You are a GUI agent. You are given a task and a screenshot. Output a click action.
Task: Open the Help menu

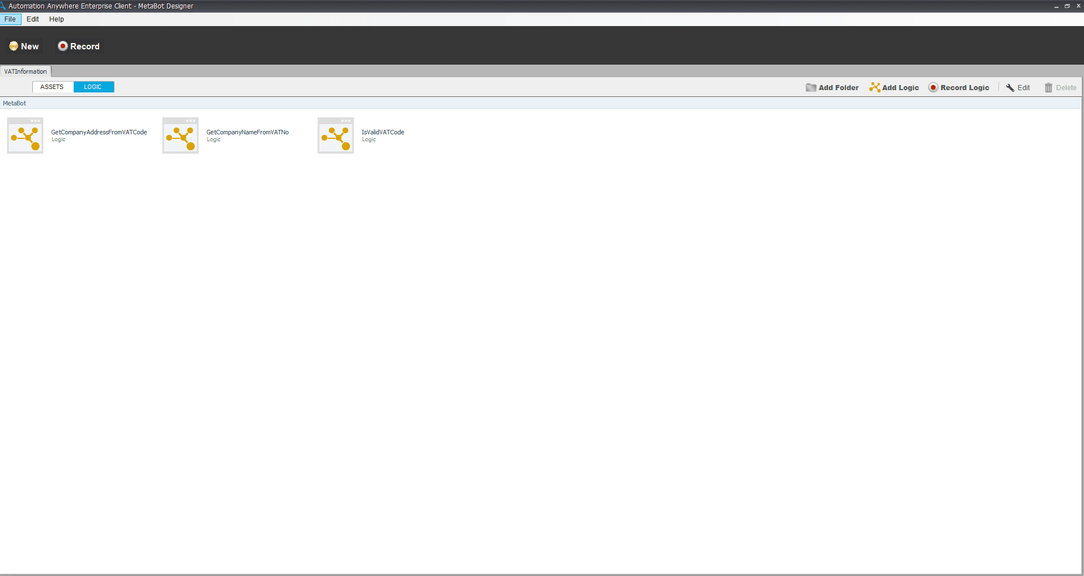57,19
